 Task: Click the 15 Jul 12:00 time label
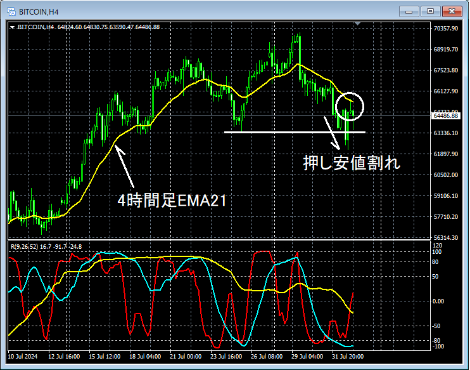[105, 357]
